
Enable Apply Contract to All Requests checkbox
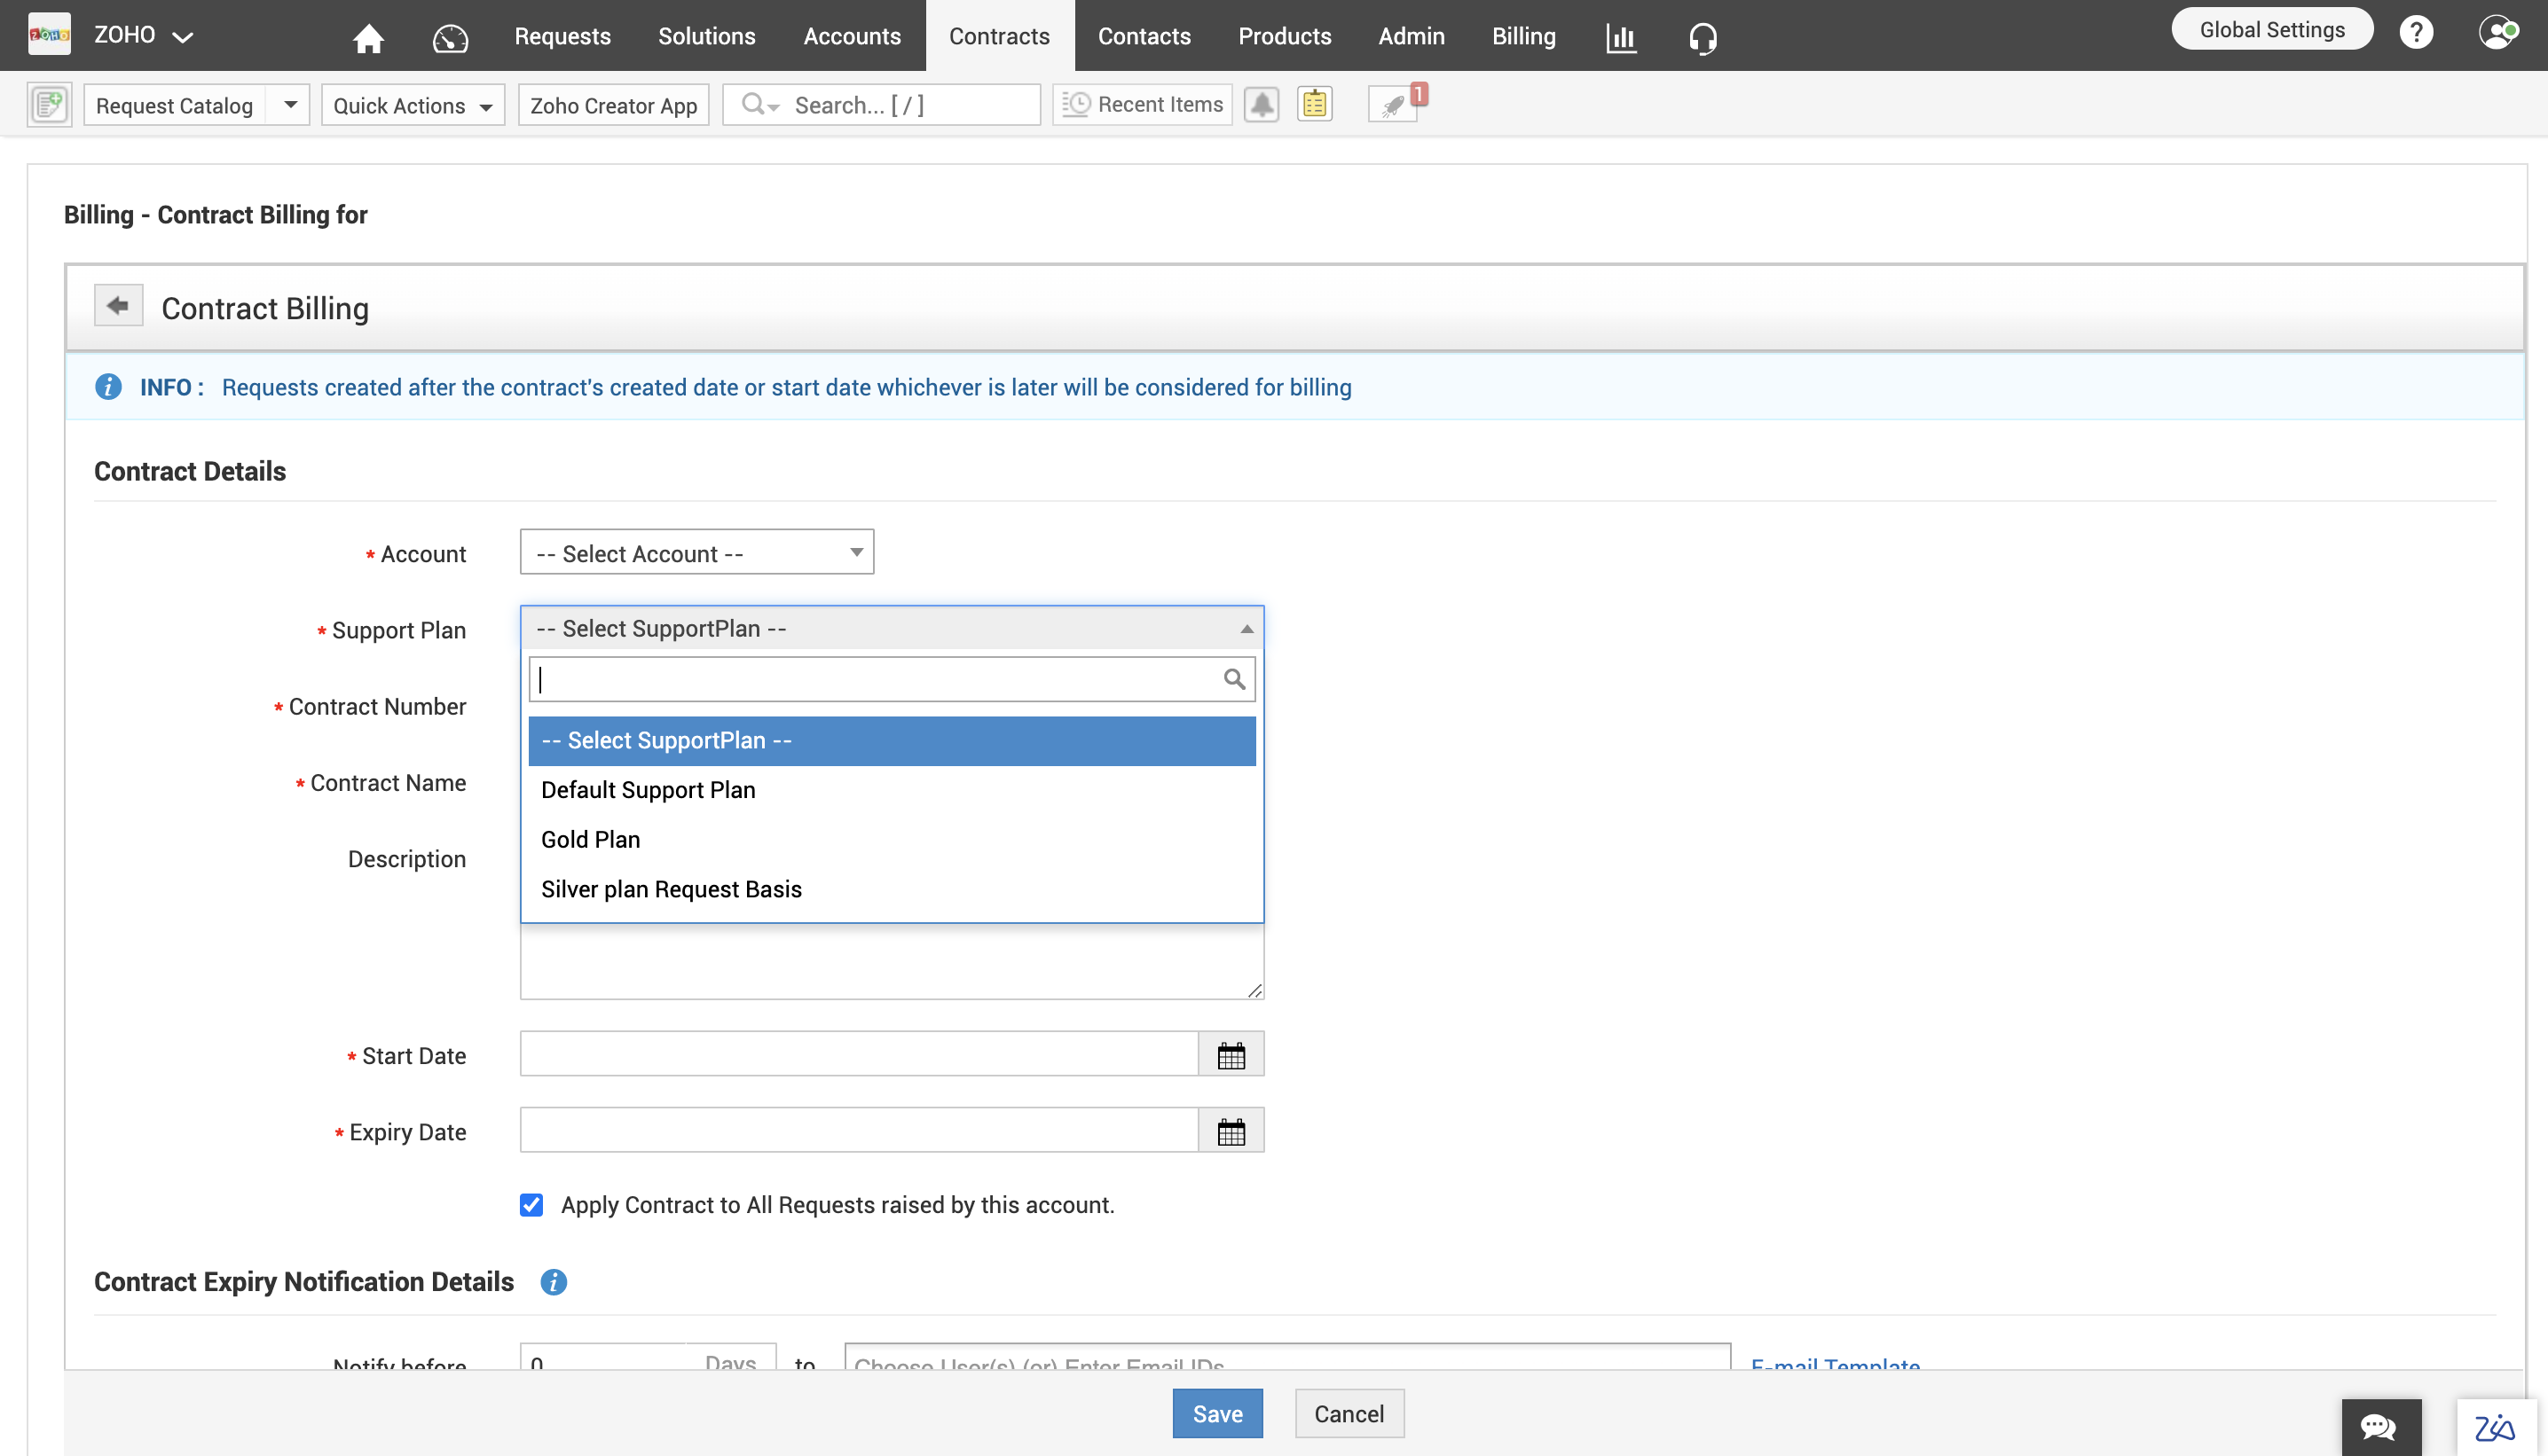532,1204
